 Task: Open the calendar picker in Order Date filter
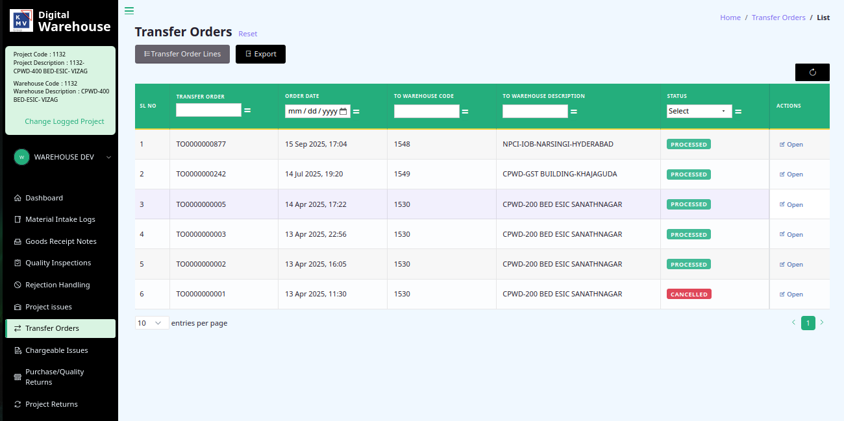[x=343, y=111]
